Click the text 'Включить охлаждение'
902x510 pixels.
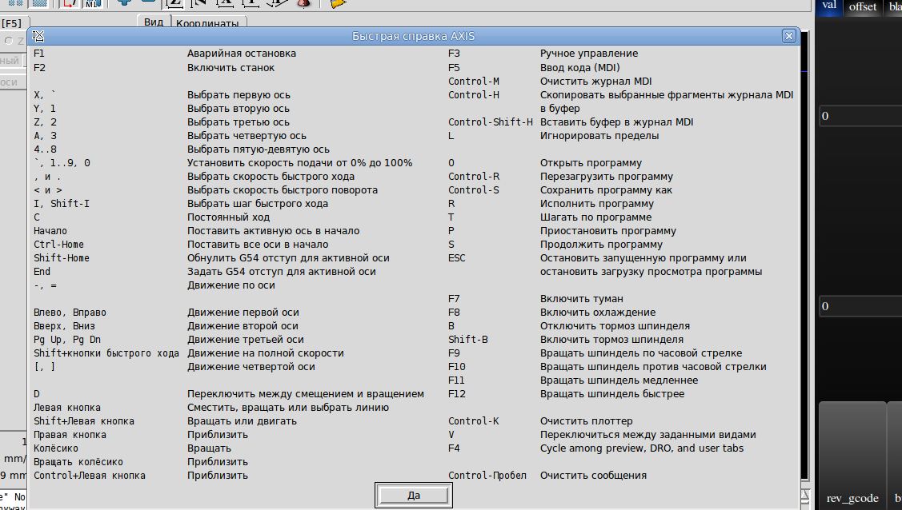click(598, 313)
